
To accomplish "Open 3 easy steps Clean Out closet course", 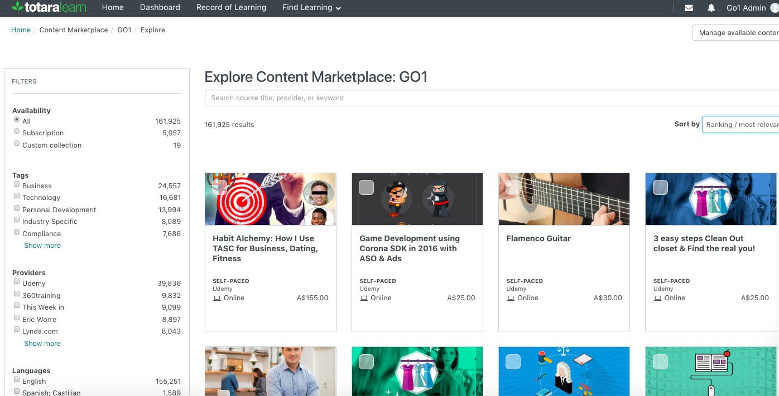I will pyautogui.click(x=704, y=243).
